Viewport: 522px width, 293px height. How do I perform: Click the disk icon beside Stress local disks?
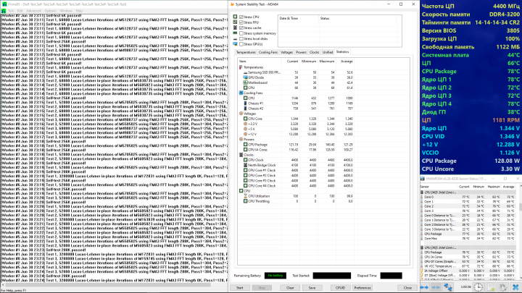[x=235, y=38]
